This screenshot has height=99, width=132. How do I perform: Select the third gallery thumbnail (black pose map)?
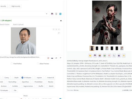pyautogui.click(x=102, y=48)
